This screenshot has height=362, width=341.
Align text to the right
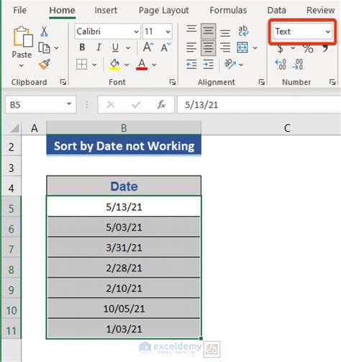point(225,47)
